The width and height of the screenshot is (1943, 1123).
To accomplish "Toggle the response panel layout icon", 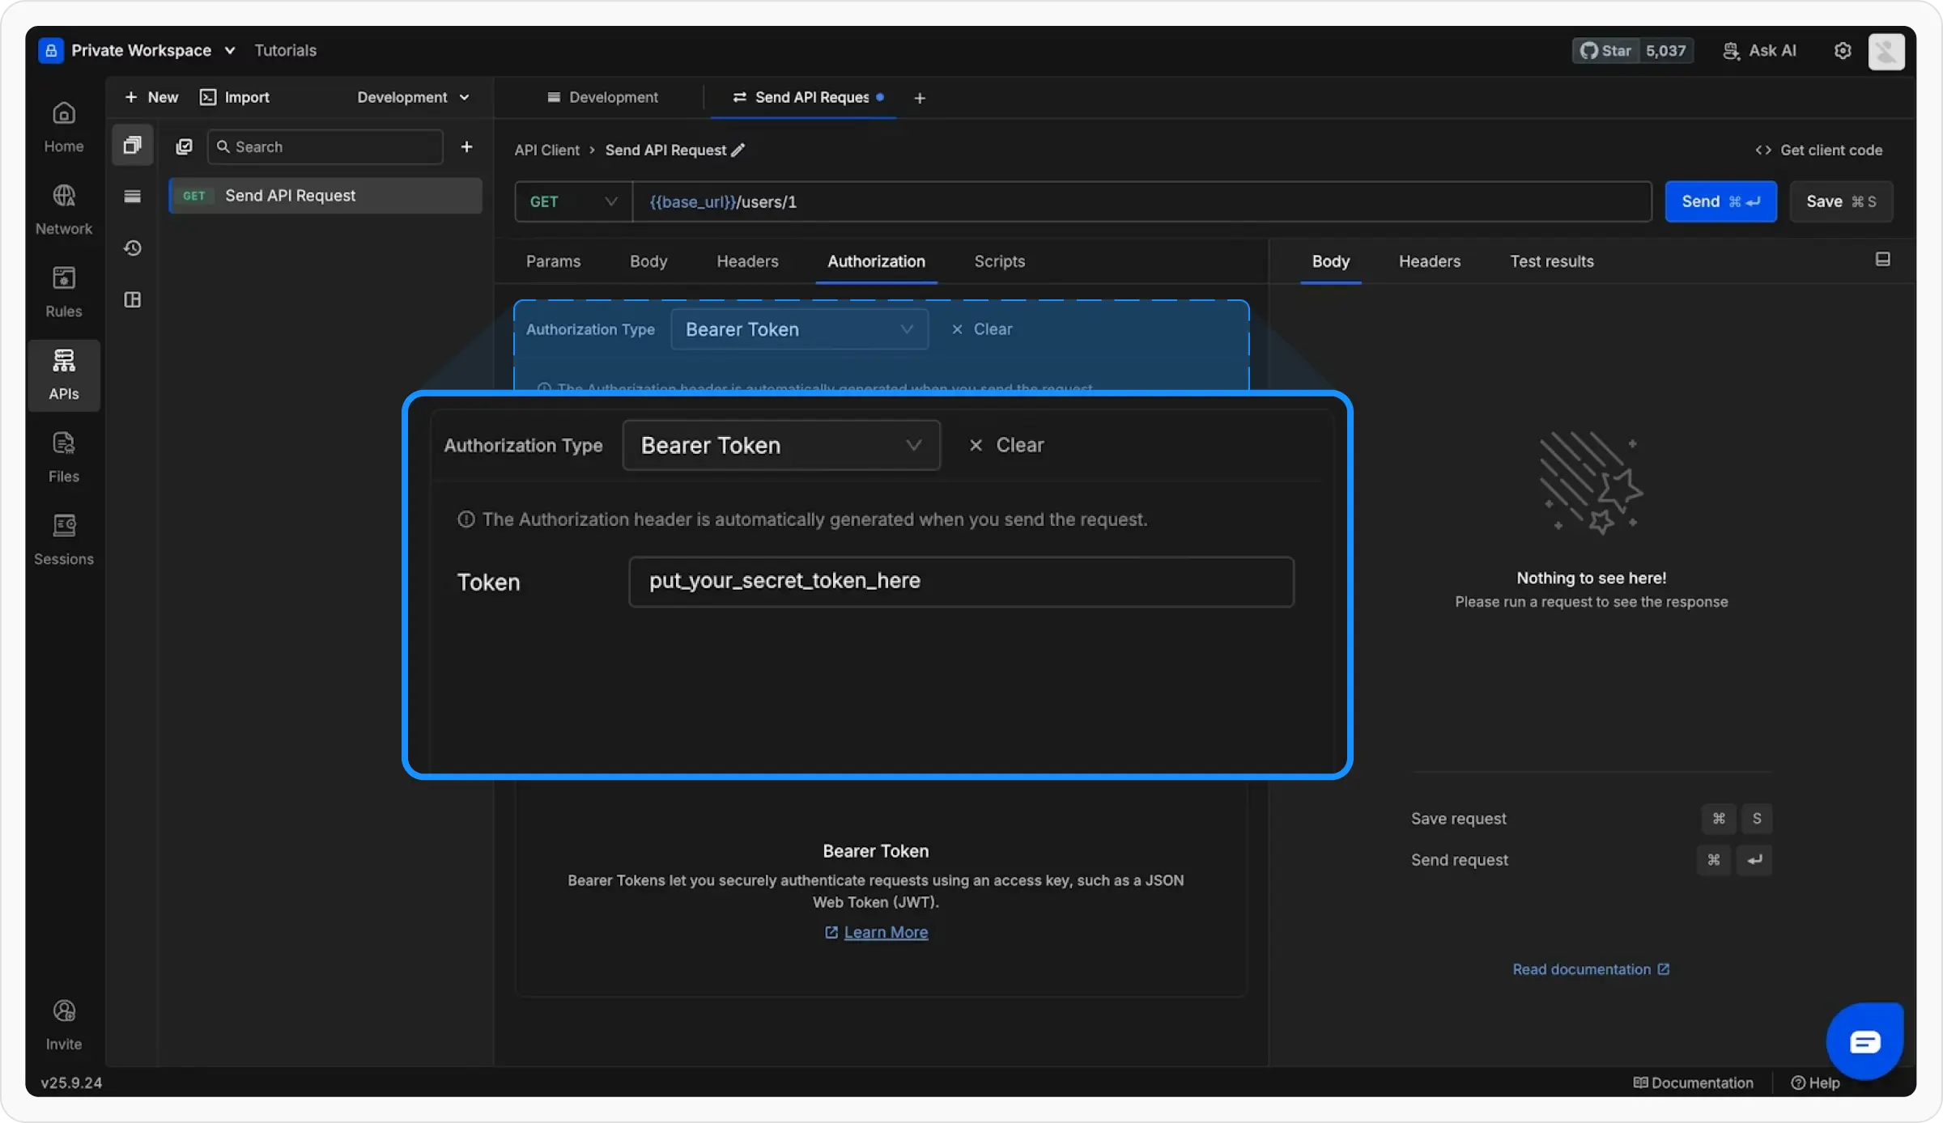I will (x=1882, y=260).
